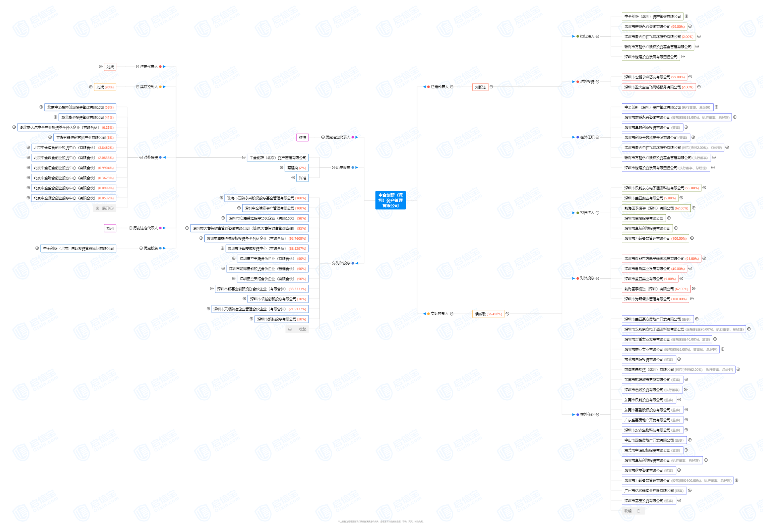Expand plus icon beside 深圳市君瀚实业发展有限公司 (40.00%)
The height and width of the screenshot is (527, 763).
click(x=690, y=268)
